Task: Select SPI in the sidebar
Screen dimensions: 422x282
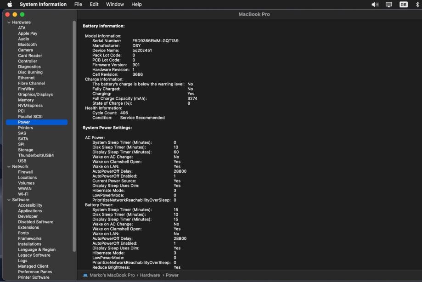Action: 21,144
